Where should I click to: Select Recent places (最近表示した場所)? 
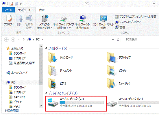tap(22, 63)
